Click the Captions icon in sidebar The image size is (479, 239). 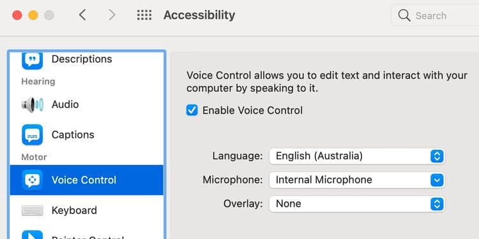coord(33,134)
